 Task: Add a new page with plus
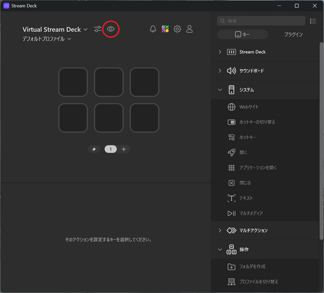pos(124,149)
